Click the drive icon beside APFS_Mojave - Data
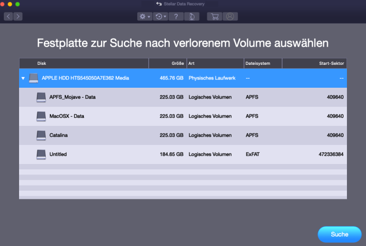The height and width of the screenshot is (246, 366). pyautogui.click(x=41, y=97)
